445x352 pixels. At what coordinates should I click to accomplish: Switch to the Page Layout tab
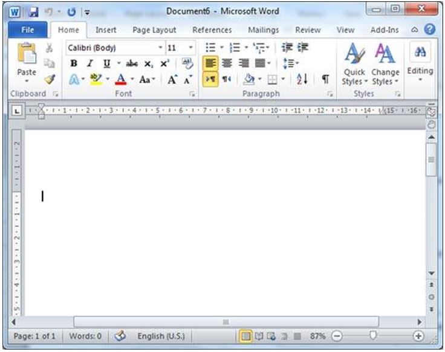click(154, 30)
